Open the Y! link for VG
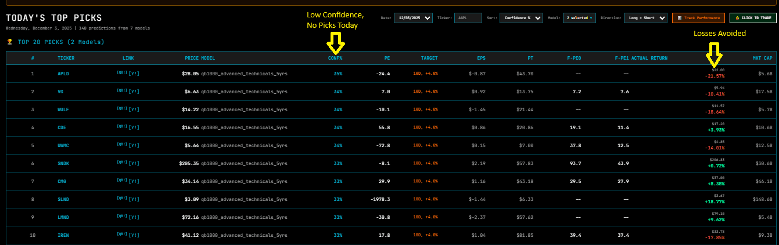 [x=134, y=92]
